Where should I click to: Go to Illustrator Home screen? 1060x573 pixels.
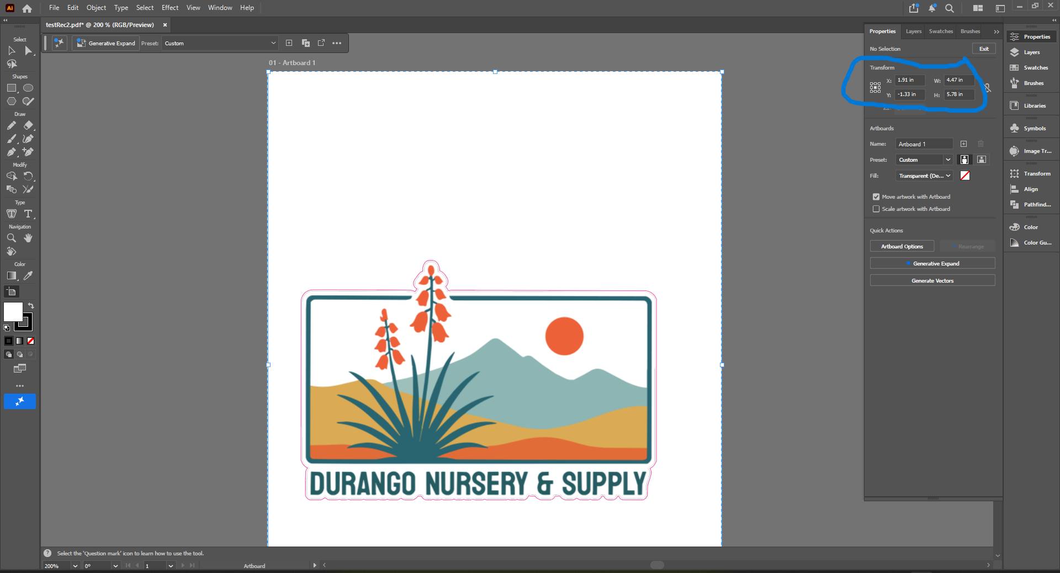27,8
